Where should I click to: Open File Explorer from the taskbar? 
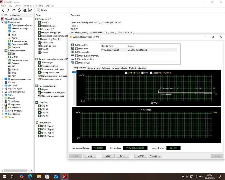coord(39,176)
